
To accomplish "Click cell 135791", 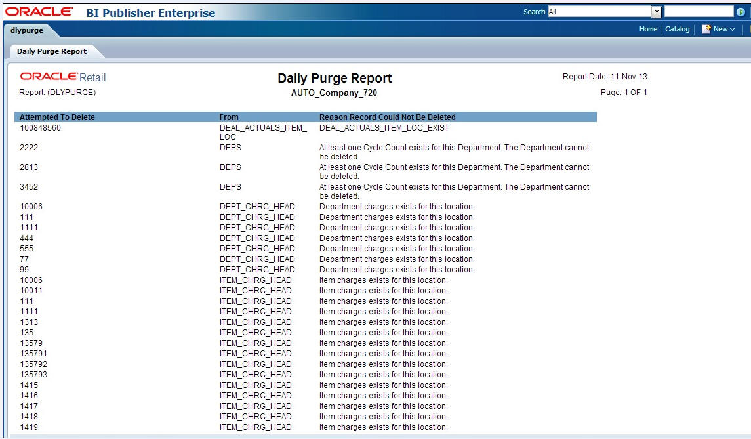I will (33, 354).
